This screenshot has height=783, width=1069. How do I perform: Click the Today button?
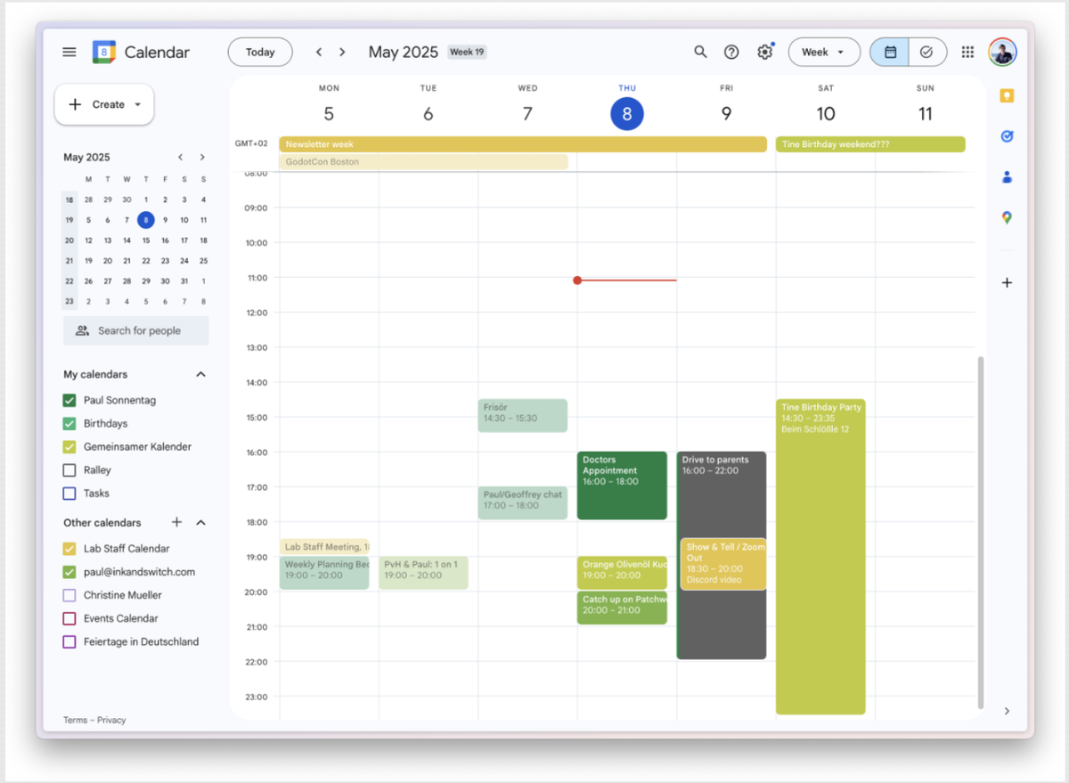(x=260, y=52)
